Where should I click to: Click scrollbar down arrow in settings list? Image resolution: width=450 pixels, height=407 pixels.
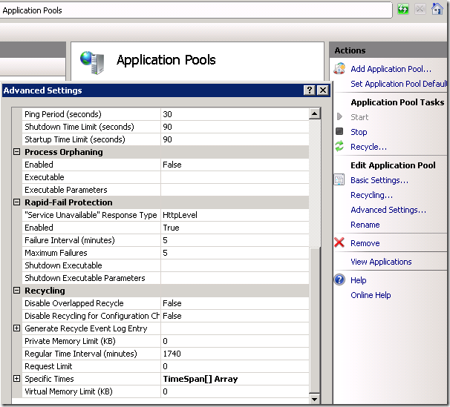pyautogui.click(x=315, y=399)
